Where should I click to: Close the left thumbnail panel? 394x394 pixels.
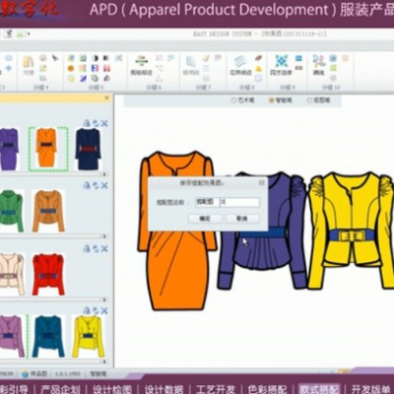tap(106, 98)
